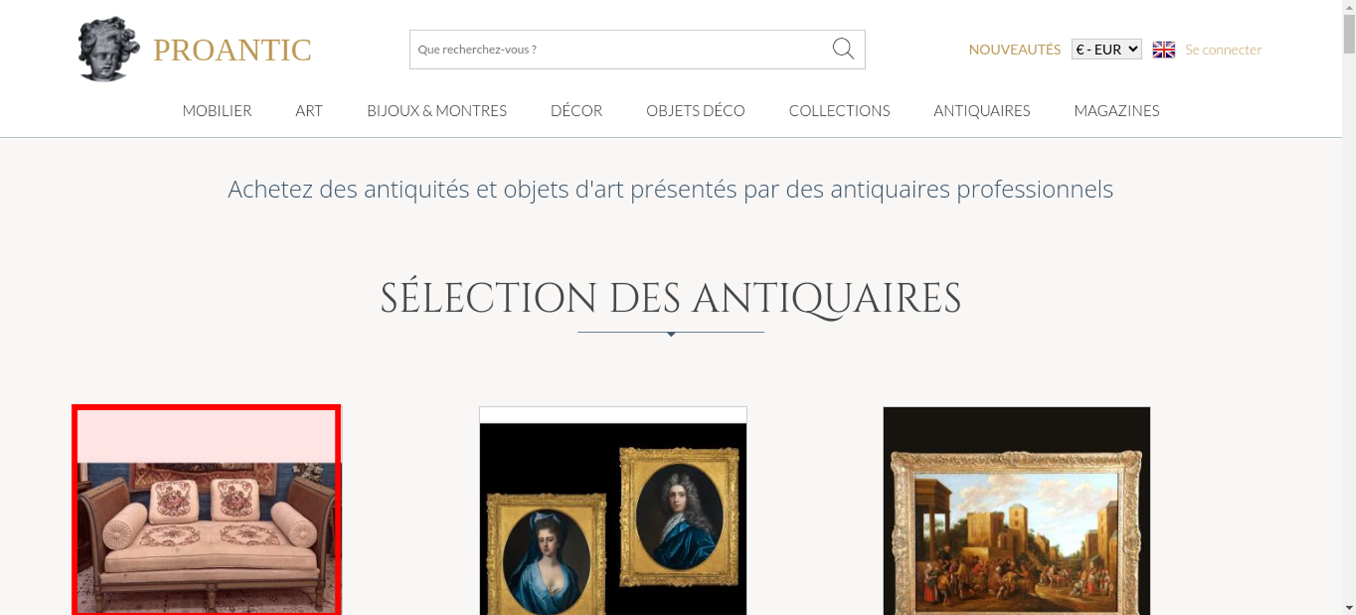This screenshot has width=1356, height=615.
Task: Click the Proantic cherub head logo
Action: click(x=108, y=49)
